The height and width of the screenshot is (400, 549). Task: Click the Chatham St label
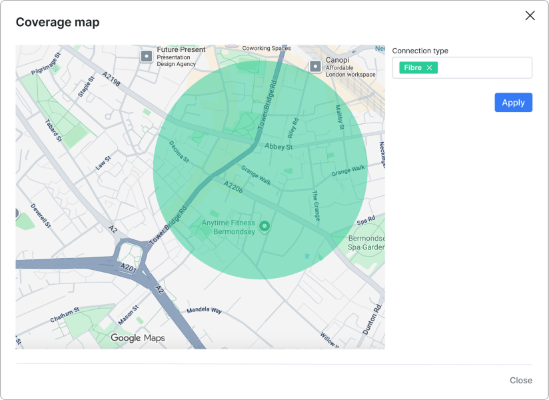tap(65, 315)
